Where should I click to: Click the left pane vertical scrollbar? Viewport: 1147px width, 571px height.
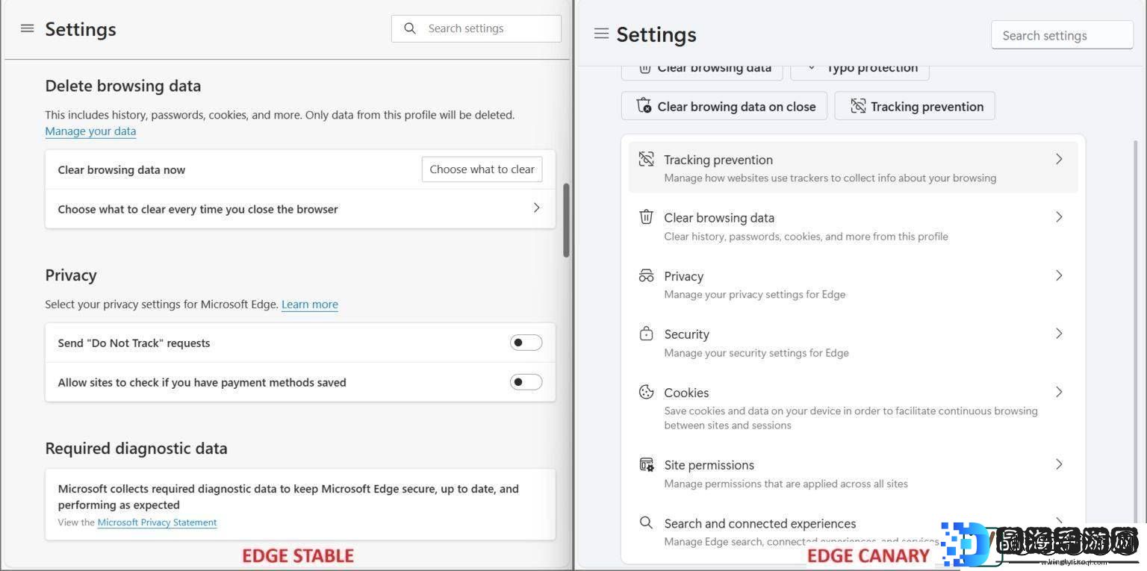click(566, 220)
